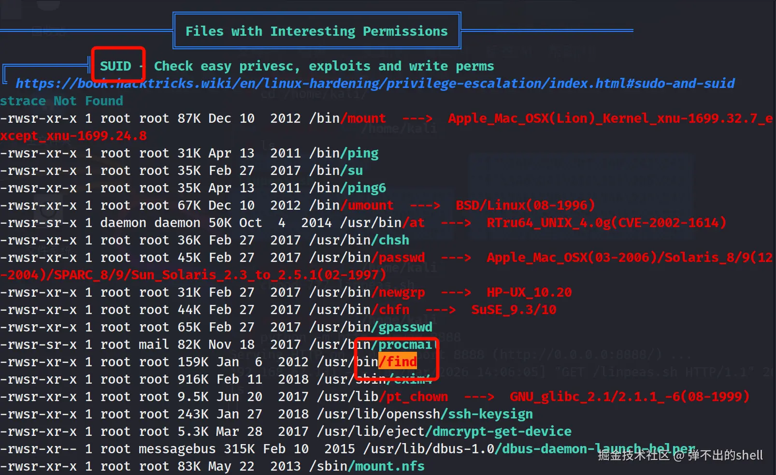Click the /usr/lib/pt_chown file path
Screen dimensions: 776x475
382,397
